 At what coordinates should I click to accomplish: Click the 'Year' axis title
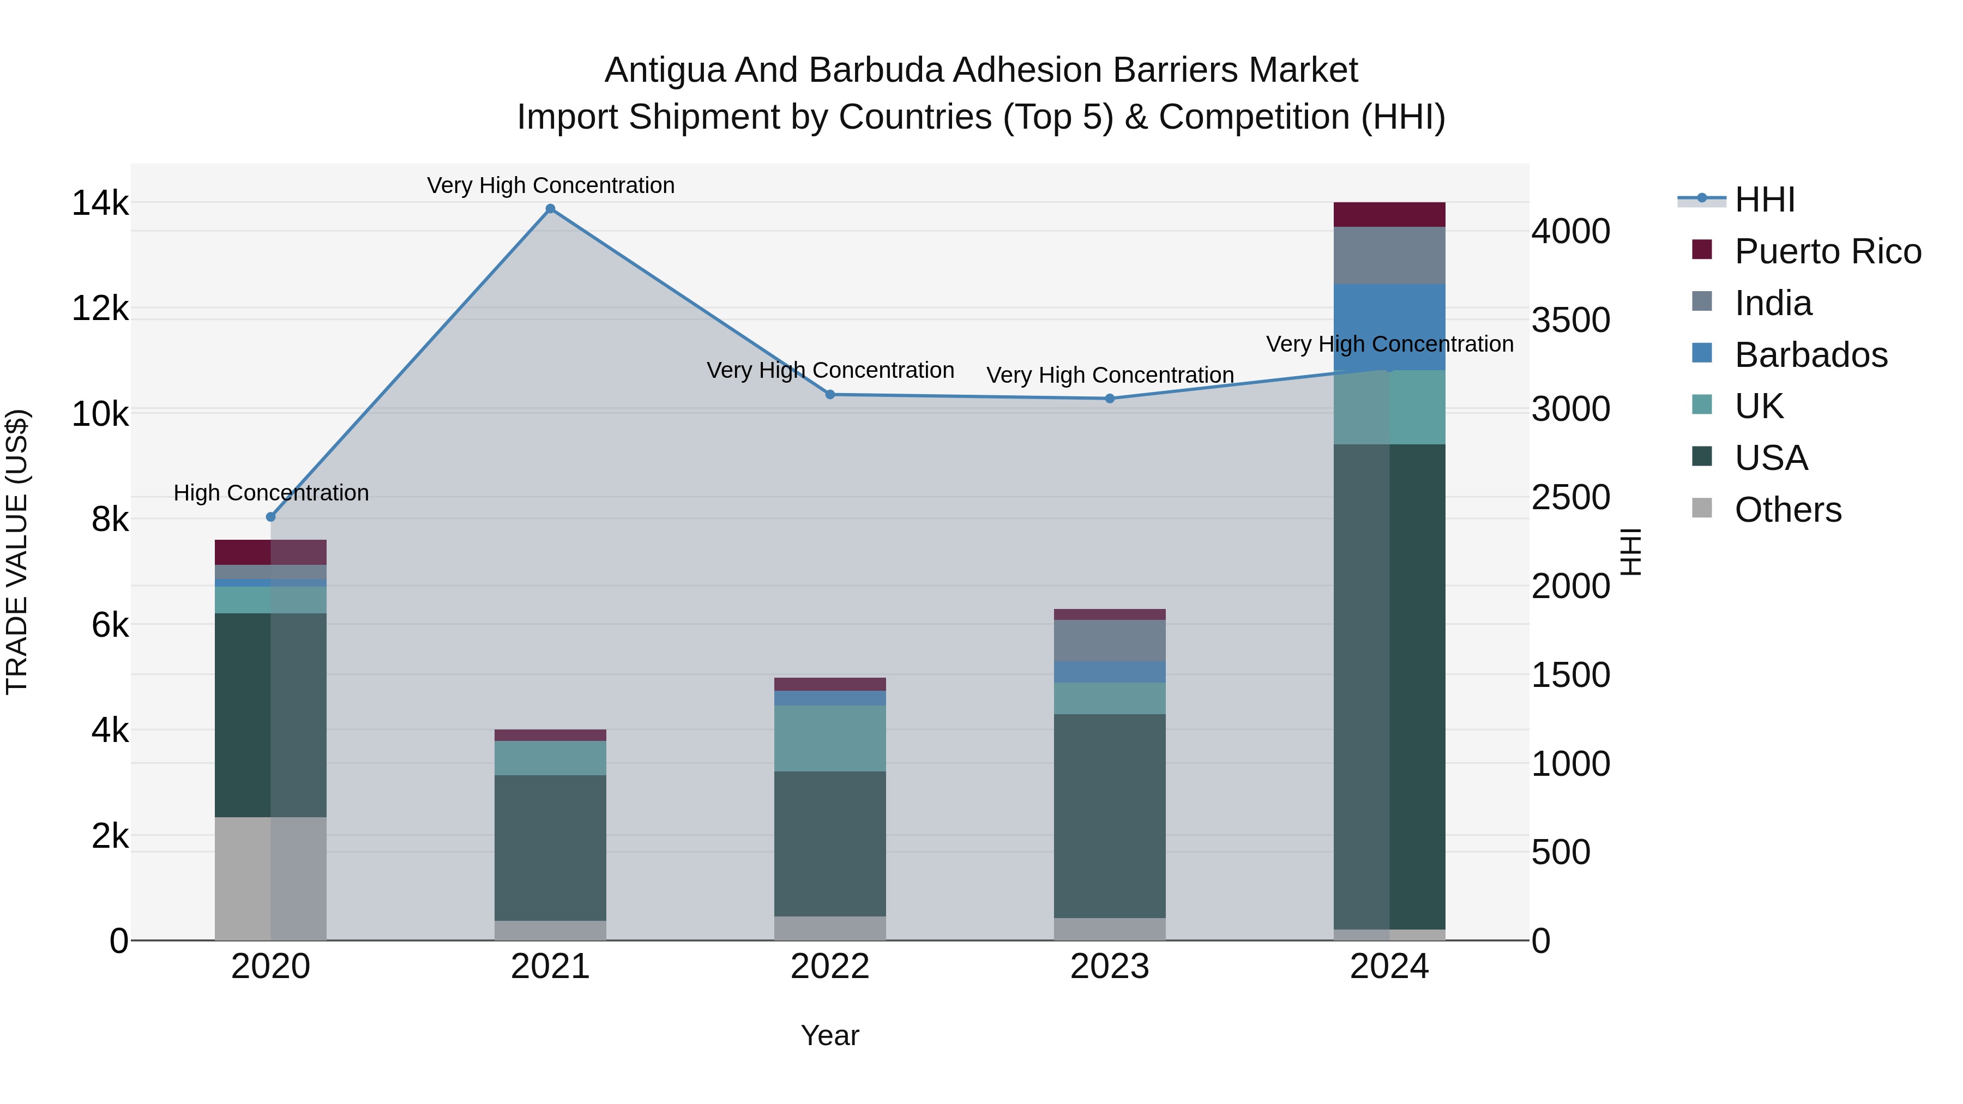[830, 1036]
